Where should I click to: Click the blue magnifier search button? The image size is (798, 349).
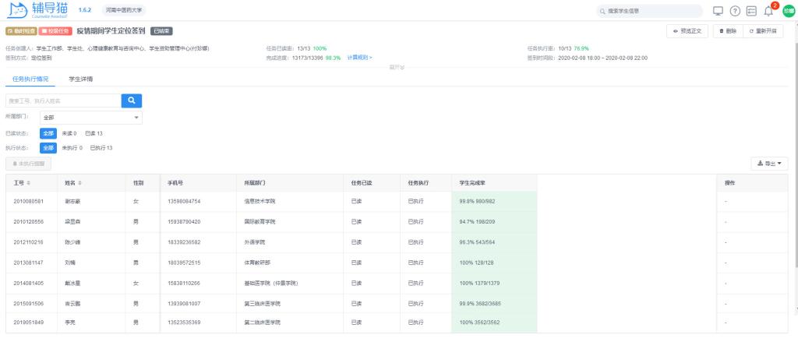click(x=132, y=100)
